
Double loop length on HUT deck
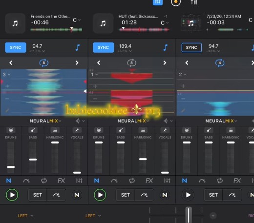tap(165, 63)
